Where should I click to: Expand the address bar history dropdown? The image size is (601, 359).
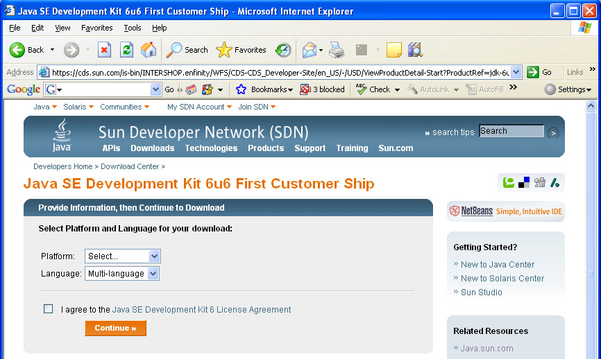(x=516, y=72)
